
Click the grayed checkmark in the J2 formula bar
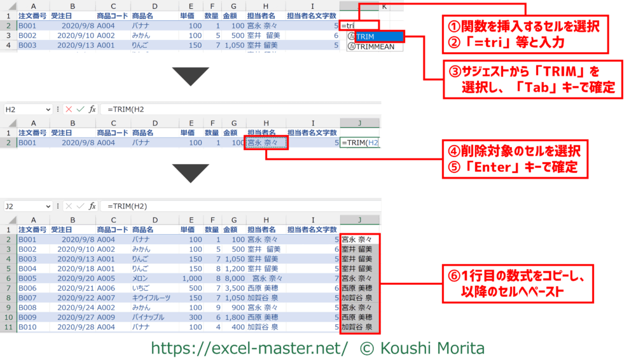coord(80,207)
